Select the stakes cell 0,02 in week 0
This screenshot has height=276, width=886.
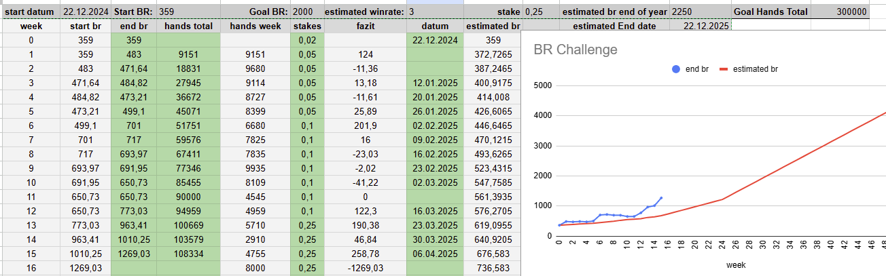click(307, 40)
